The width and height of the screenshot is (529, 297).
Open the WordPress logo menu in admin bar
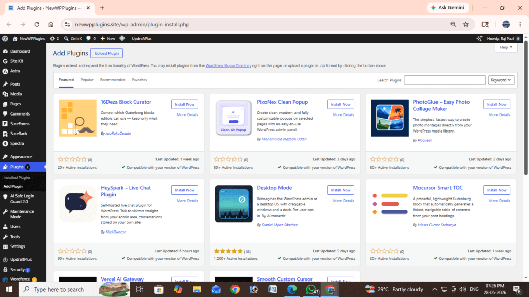coord(5,38)
